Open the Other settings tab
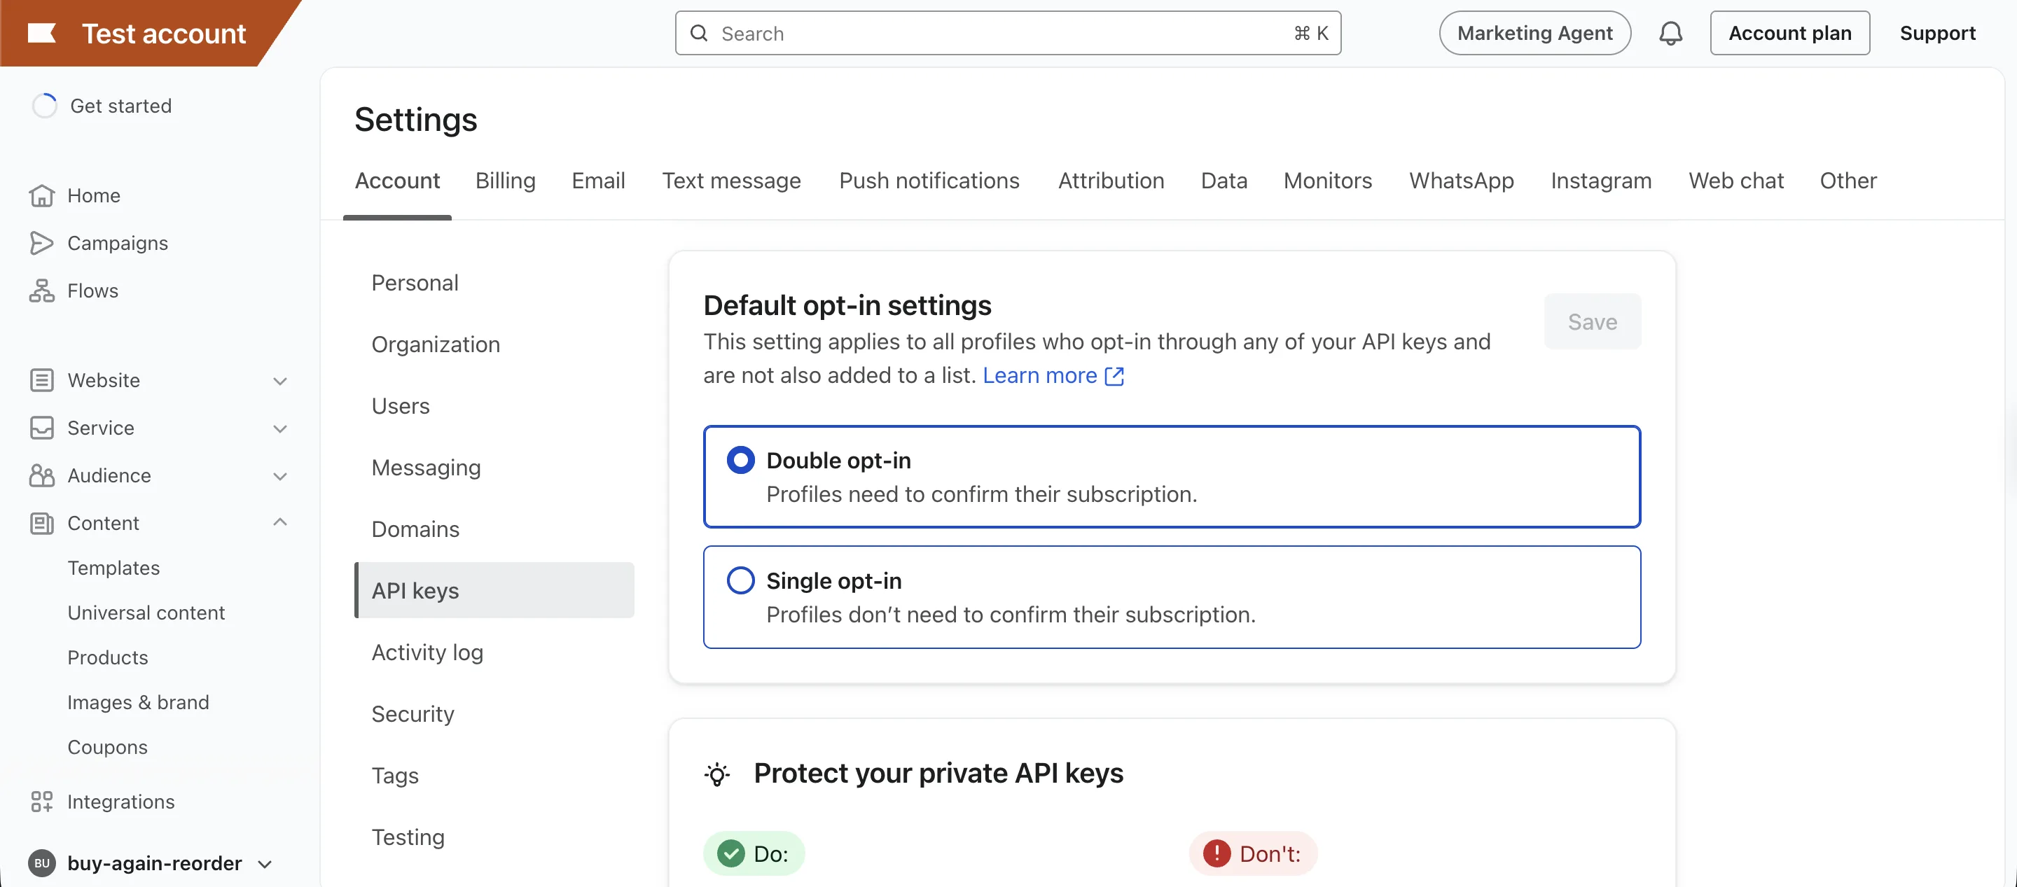Image resolution: width=2017 pixels, height=887 pixels. [1848, 181]
